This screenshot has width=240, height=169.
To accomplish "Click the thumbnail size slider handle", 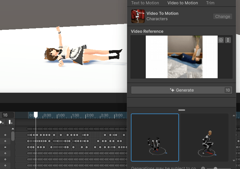I will click(215, 168).
